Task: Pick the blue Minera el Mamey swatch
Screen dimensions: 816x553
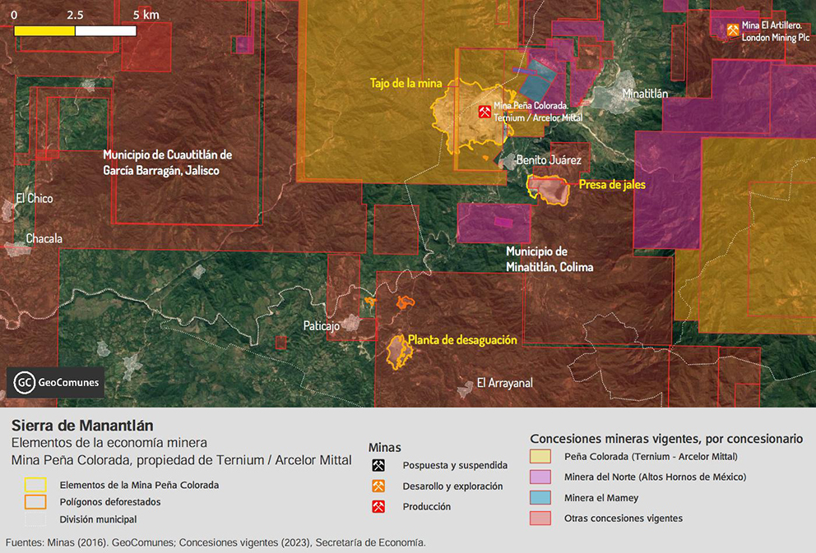Action: pyautogui.click(x=541, y=498)
